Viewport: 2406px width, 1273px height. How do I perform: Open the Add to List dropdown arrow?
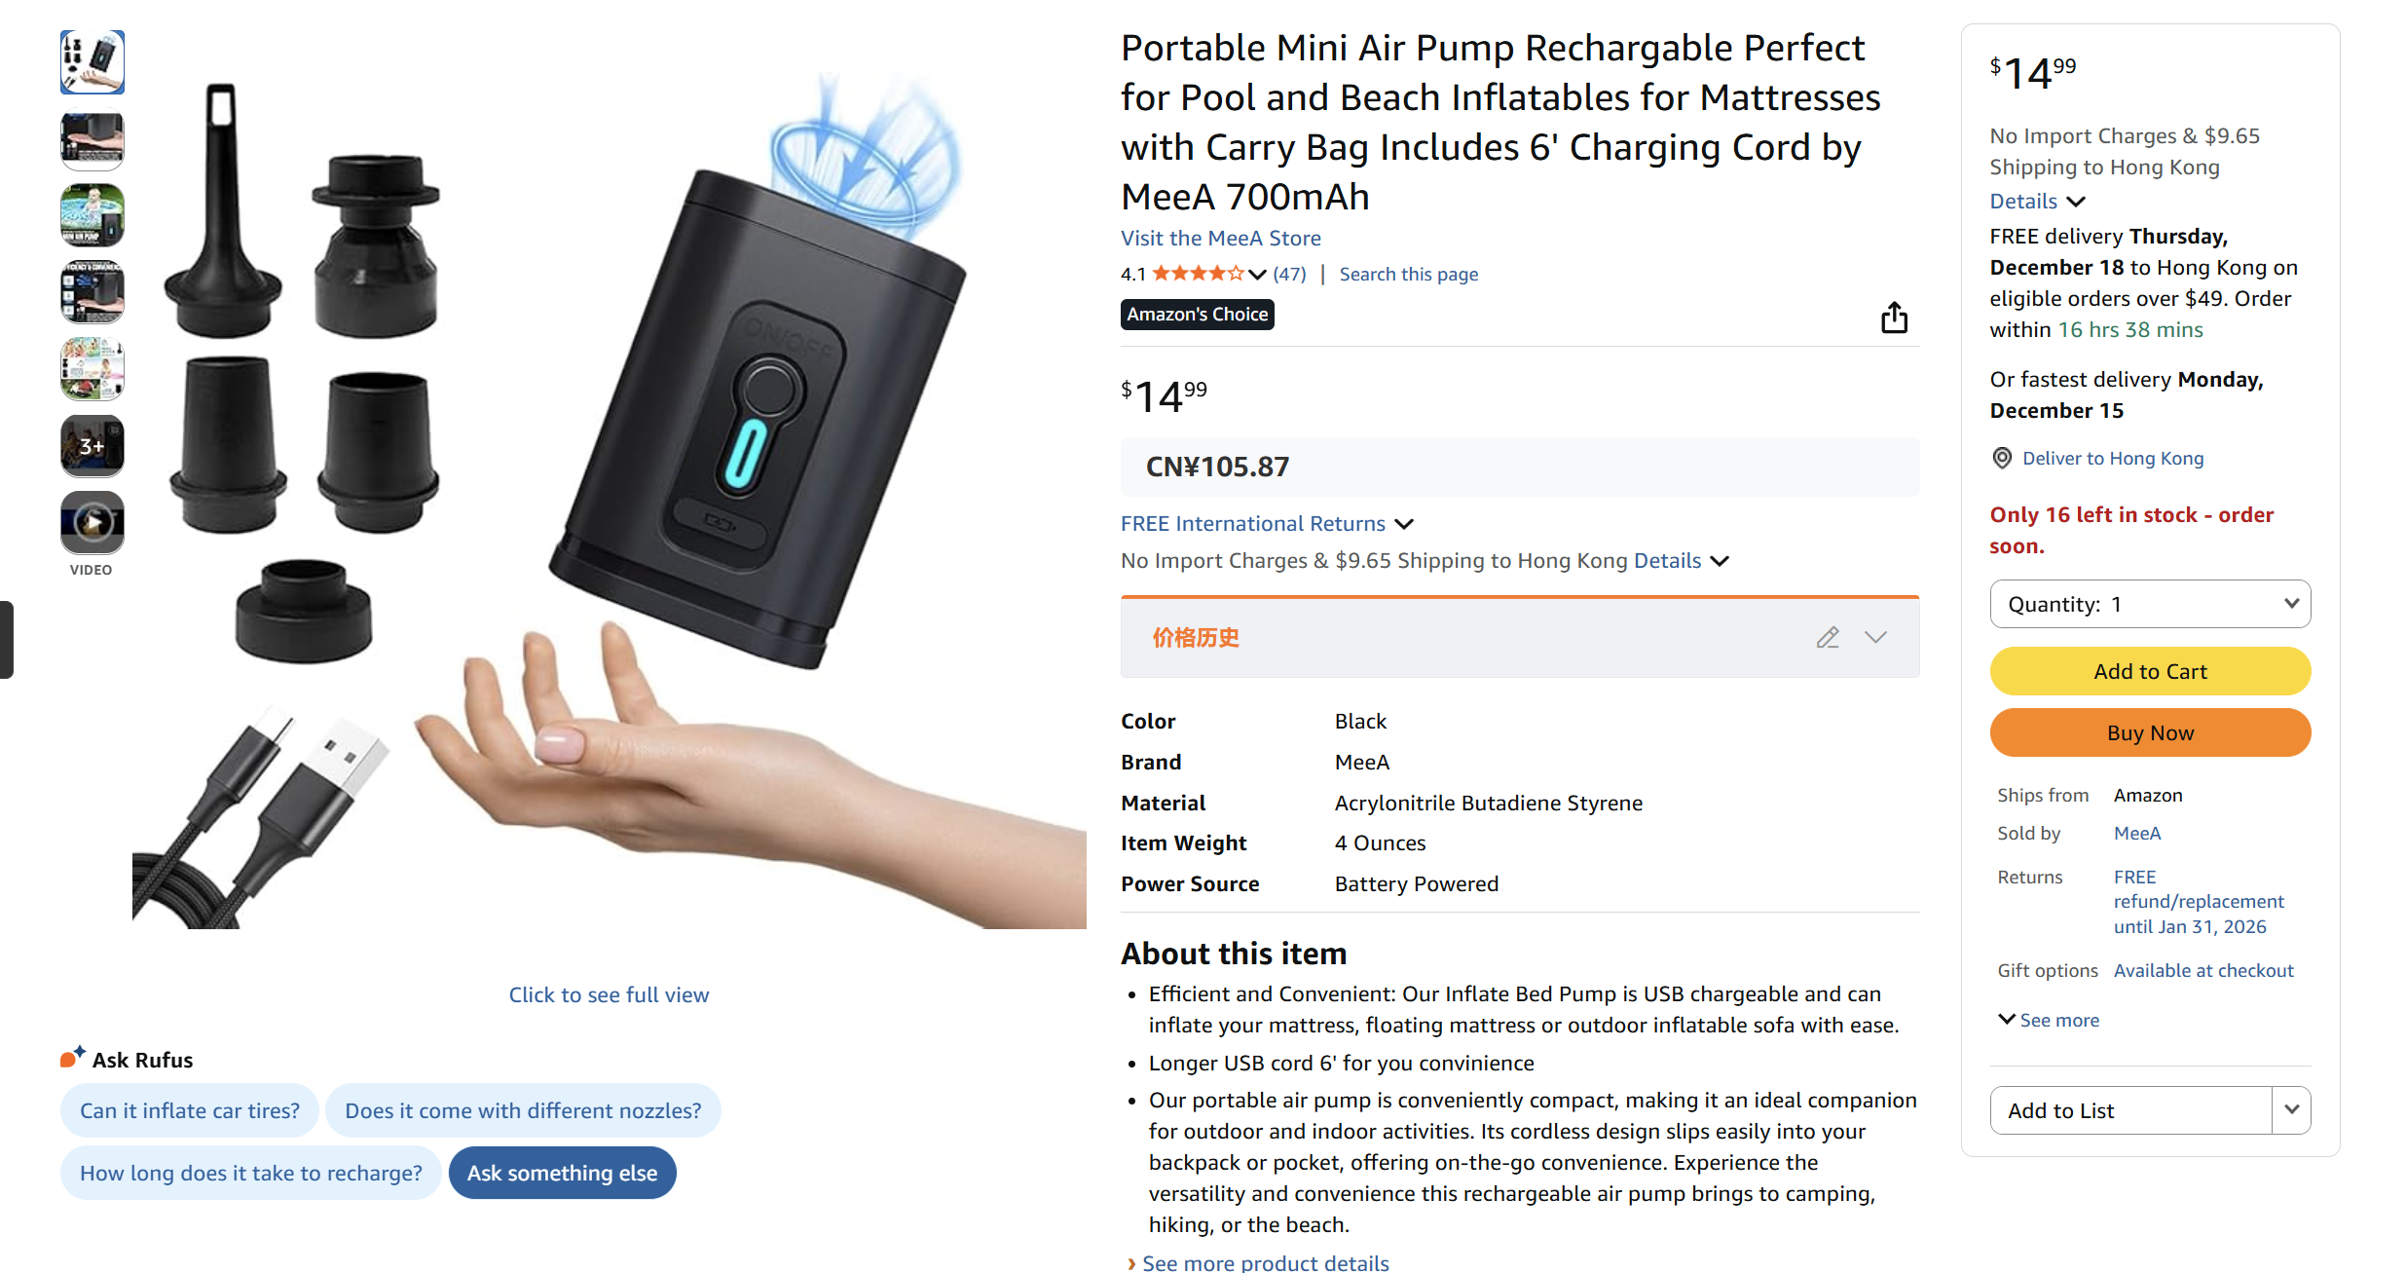[2291, 1110]
